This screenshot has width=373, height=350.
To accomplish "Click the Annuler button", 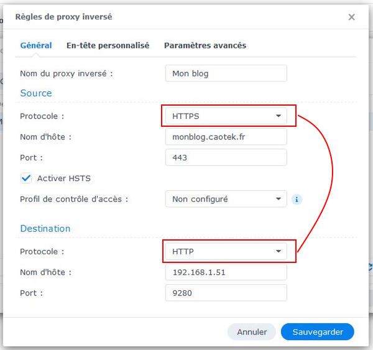I will (x=252, y=332).
